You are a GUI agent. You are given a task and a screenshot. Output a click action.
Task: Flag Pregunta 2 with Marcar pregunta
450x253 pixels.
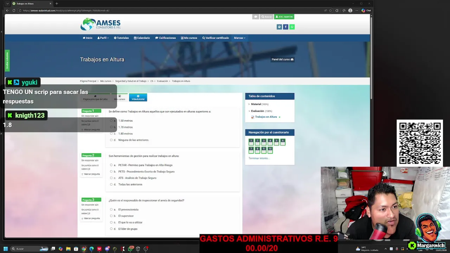click(x=91, y=174)
